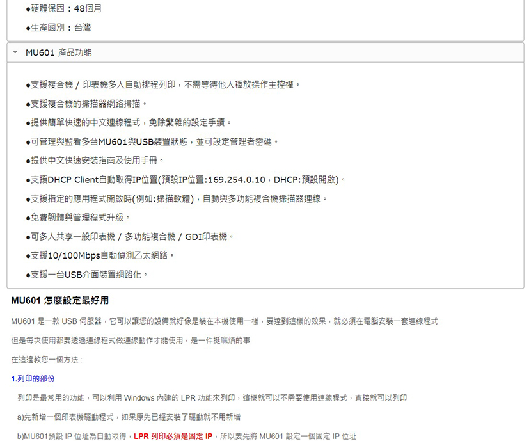Screen dimensions: 531x441
Task: Click the line 支援一台USB介面裝置網路化
Action: click(x=87, y=275)
